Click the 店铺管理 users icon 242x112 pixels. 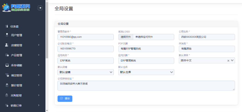pyautogui.click(x=7, y=45)
